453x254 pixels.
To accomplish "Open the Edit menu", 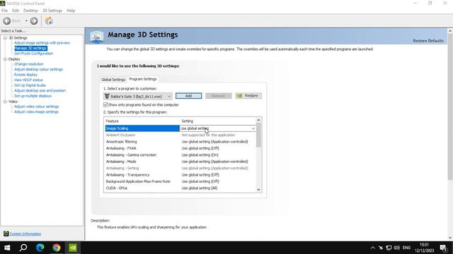I will [16, 11].
